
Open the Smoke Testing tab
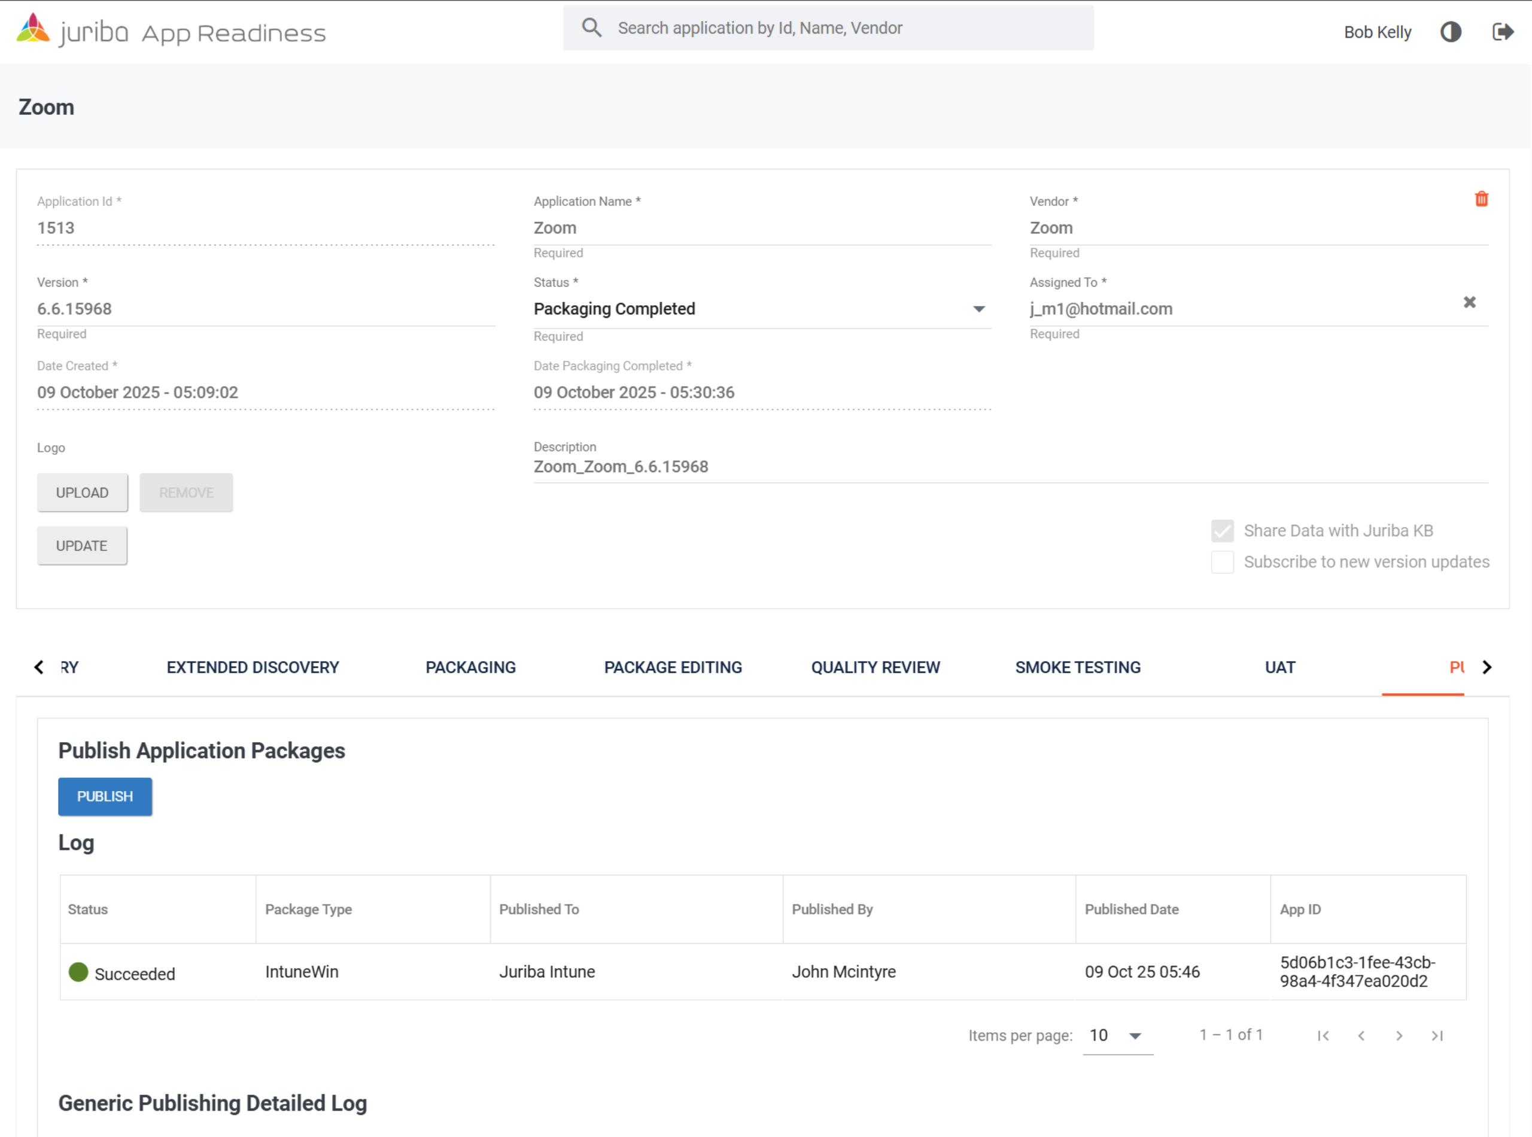click(x=1077, y=667)
